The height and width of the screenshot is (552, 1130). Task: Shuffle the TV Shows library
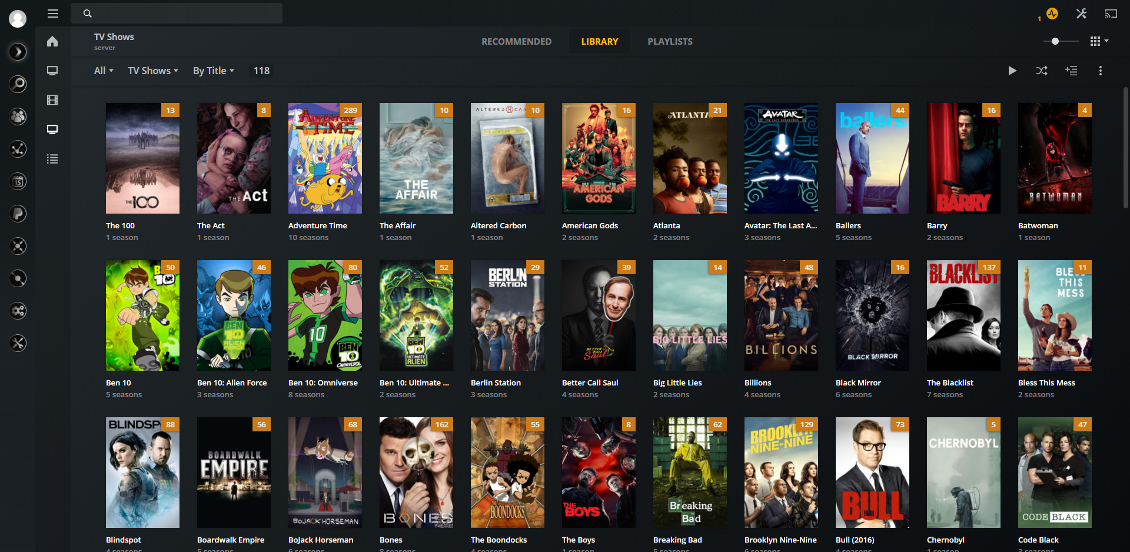tap(1042, 71)
